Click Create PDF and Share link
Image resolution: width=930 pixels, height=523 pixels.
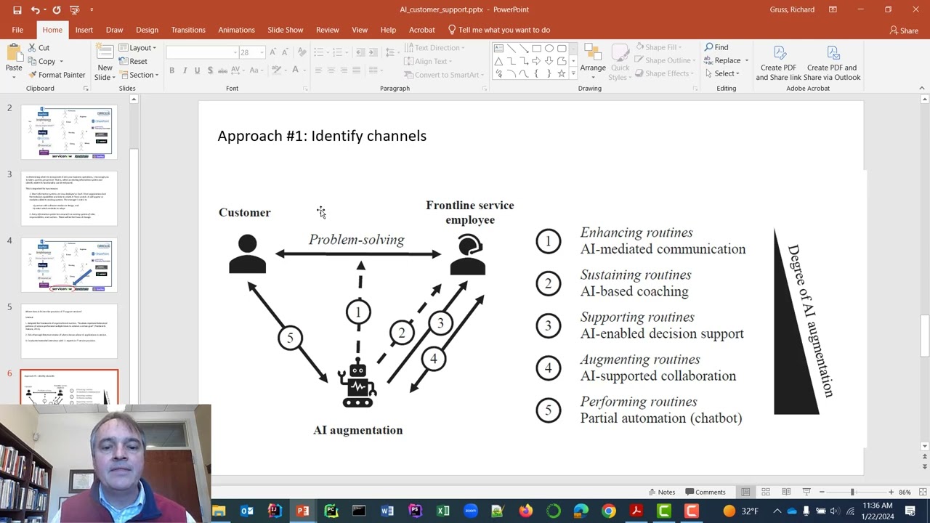point(778,62)
